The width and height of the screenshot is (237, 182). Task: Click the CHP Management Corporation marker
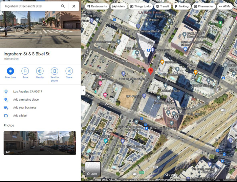pos(136,122)
